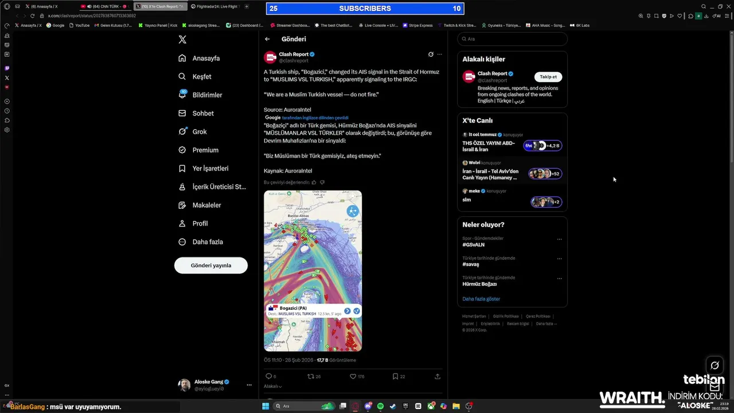Screen dimensions: 734x413
Task: Open Bildirimler notifications page
Action: (x=200, y=95)
